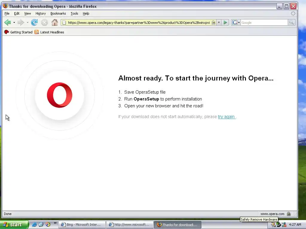Click the red Opera logo

(x=59, y=95)
